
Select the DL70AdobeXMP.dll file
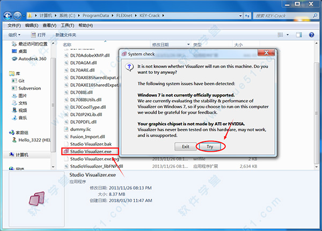[x=87, y=55]
